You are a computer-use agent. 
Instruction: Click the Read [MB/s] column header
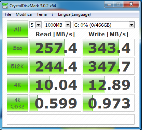55,34
